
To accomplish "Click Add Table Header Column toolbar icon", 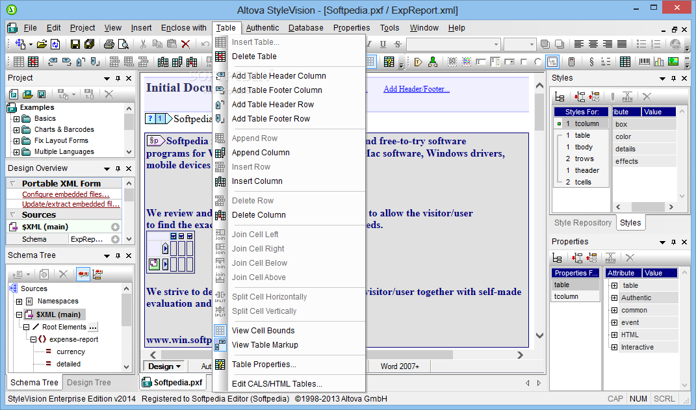I will pyautogui.click(x=53, y=62).
